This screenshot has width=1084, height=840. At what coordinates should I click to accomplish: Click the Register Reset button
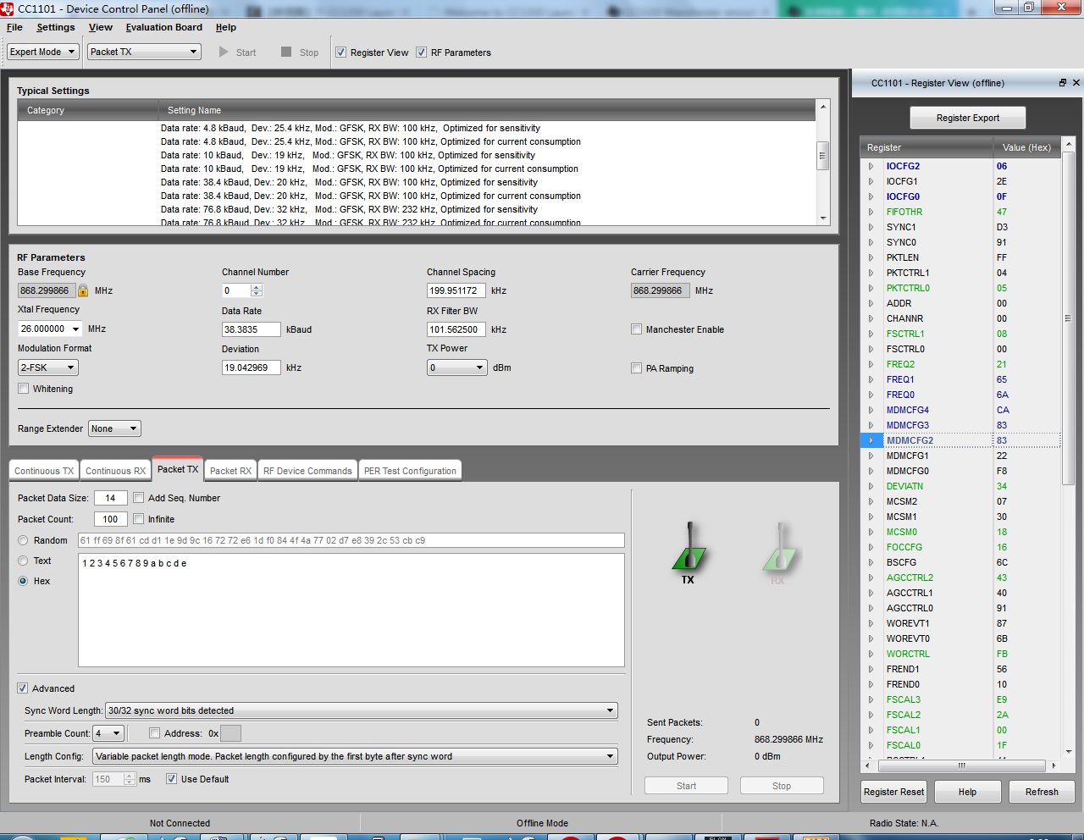click(x=893, y=792)
